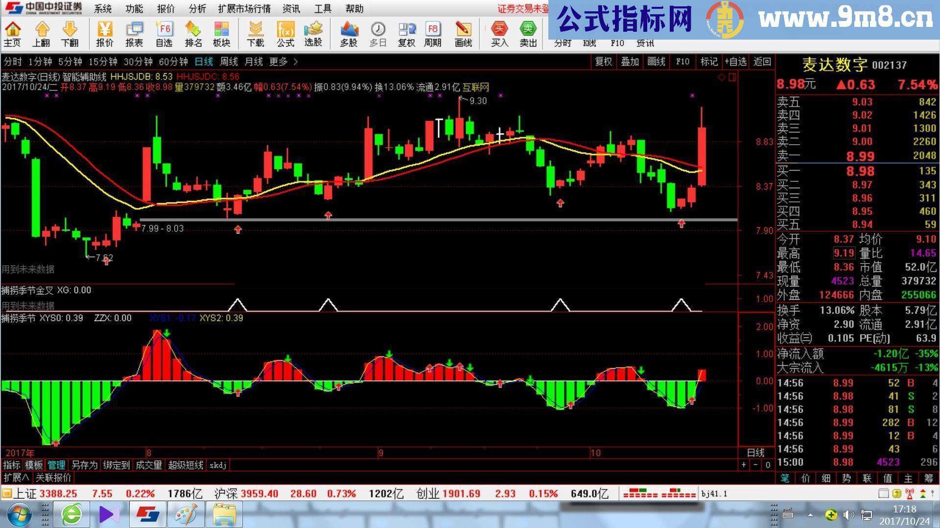Viewport: 940px width, 528px height.
Task: Click the 卖出 sell order icon
Action: tap(528, 33)
